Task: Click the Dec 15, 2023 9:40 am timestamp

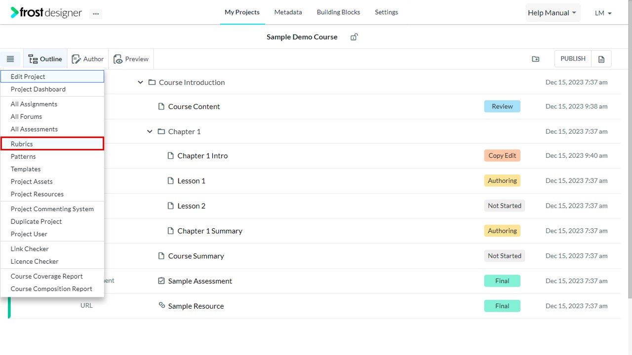Action: [x=576, y=156]
